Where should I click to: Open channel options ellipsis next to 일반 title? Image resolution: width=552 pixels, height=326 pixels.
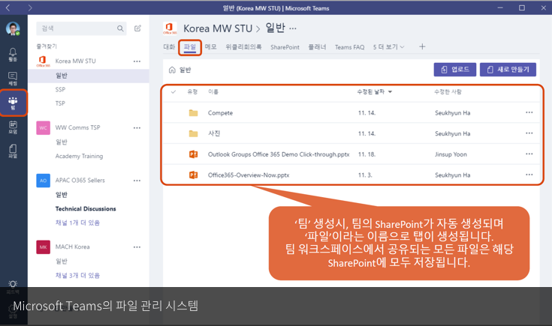click(293, 28)
